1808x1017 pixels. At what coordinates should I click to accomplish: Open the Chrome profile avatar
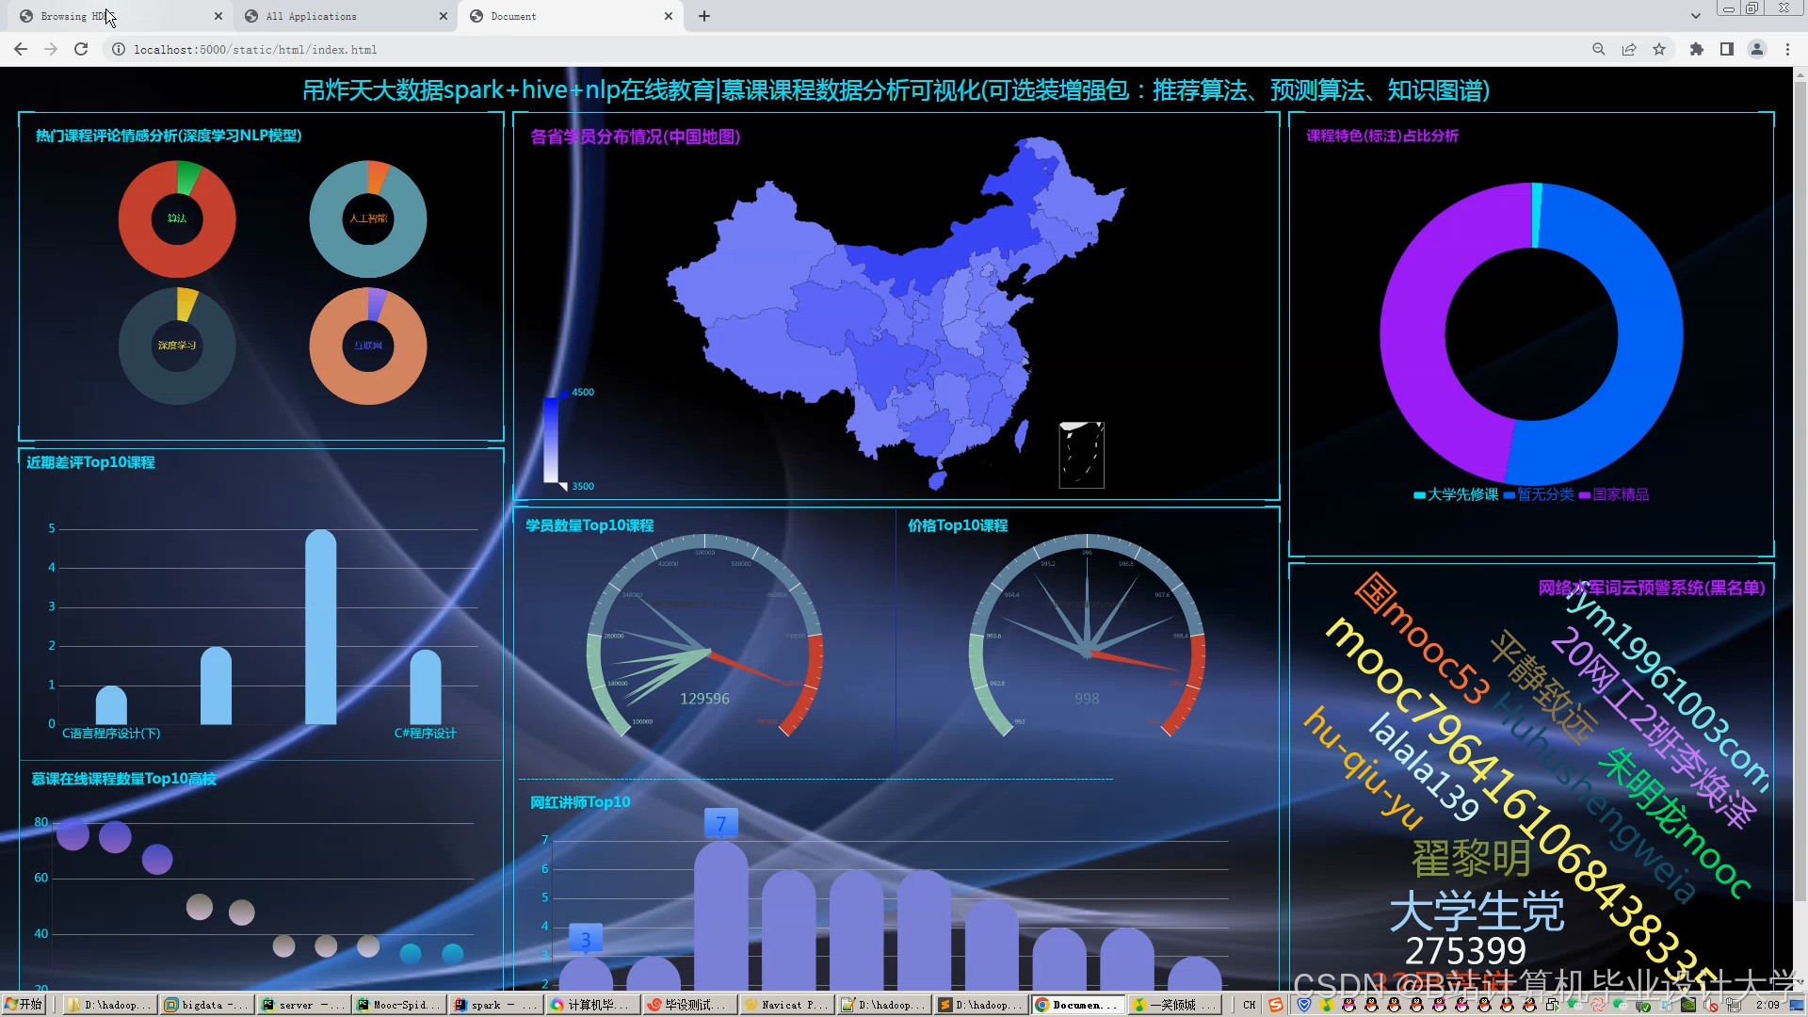click(1757, 49)
